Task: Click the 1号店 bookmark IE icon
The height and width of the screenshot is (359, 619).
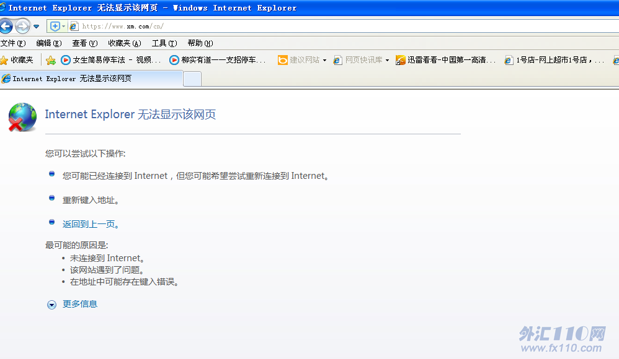Action: [x=509, y=60]
